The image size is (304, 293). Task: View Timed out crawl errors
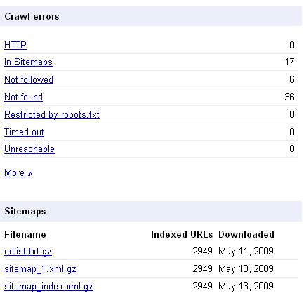[x=24, y=132]
